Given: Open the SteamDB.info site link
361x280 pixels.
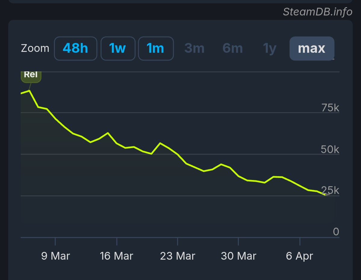Looking at the screenshot, I should pos(318,11).
